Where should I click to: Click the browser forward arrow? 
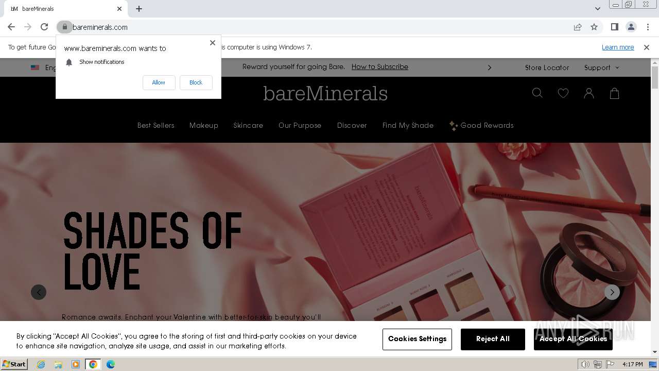pyautogui.click(x=28, y=27)
